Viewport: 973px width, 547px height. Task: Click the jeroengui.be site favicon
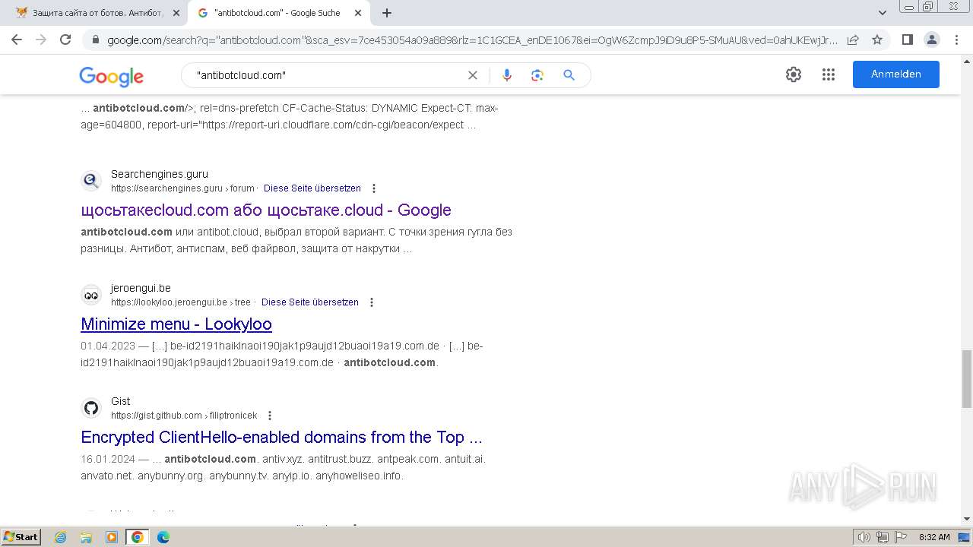tap(91, 295)
